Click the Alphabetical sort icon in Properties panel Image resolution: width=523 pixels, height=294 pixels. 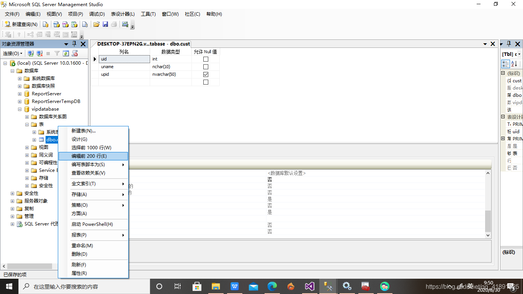coord(514,64)
